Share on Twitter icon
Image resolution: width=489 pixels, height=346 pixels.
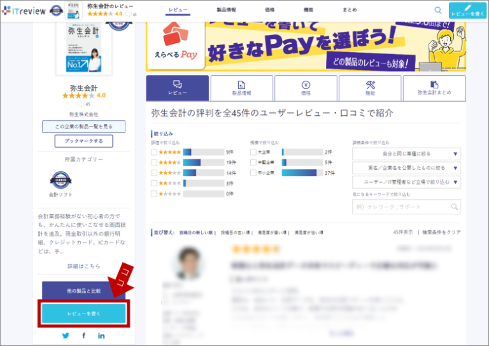(66, 336)
